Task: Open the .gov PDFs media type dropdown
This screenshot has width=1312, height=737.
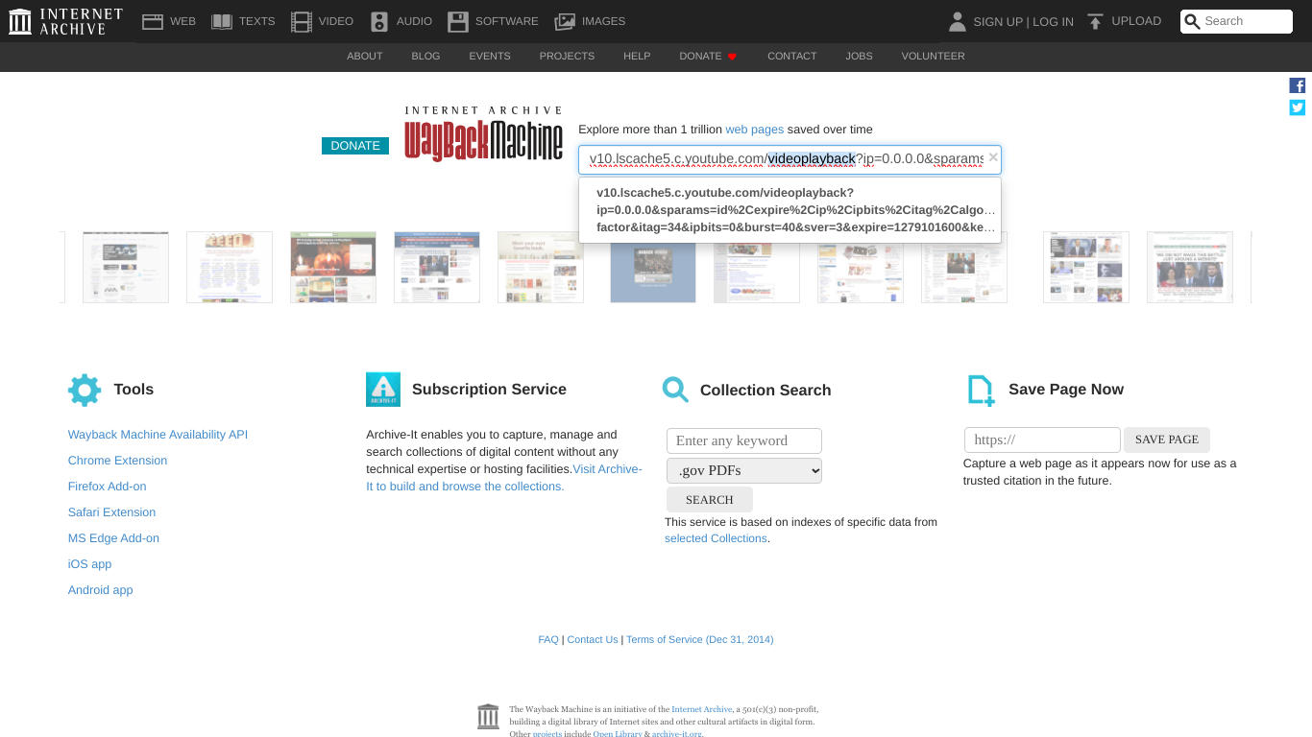Action: click(743, 470)
